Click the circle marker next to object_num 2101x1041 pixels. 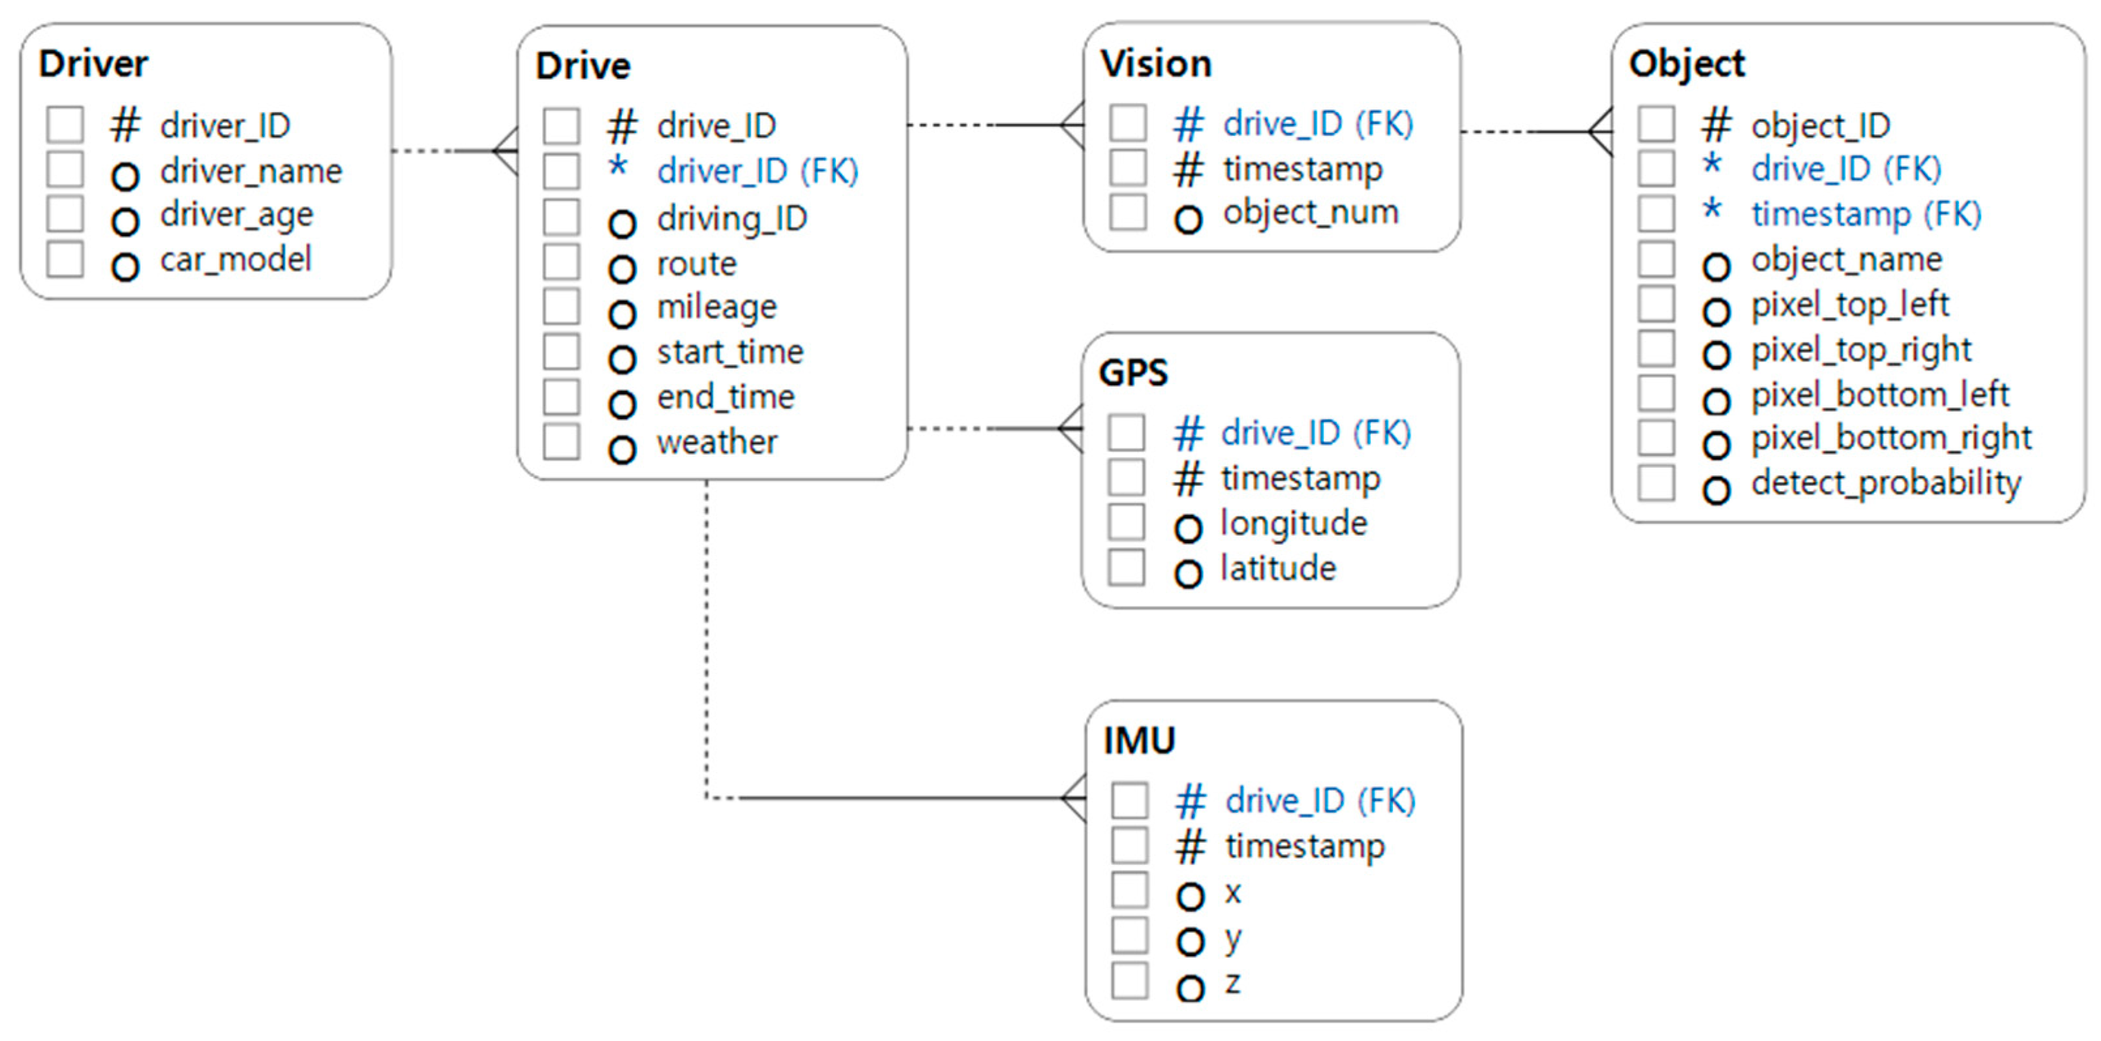[x=1188, y=219]
